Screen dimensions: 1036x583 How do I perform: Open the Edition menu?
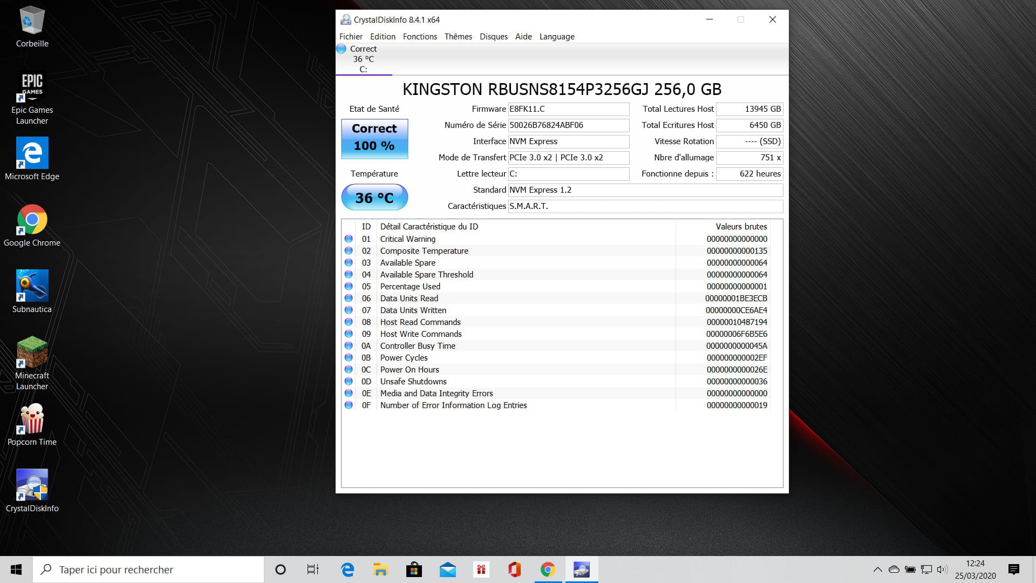(x=383, y=37)
